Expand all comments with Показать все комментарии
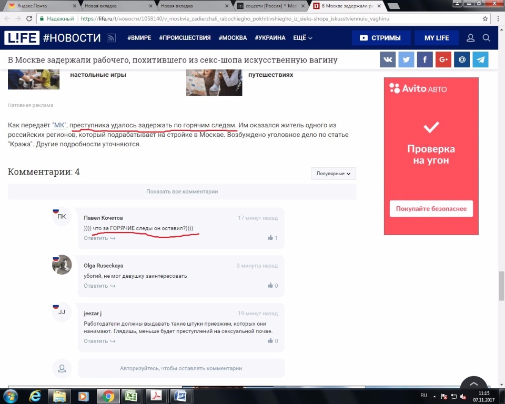505x404 pixels. tap(182, 191)
